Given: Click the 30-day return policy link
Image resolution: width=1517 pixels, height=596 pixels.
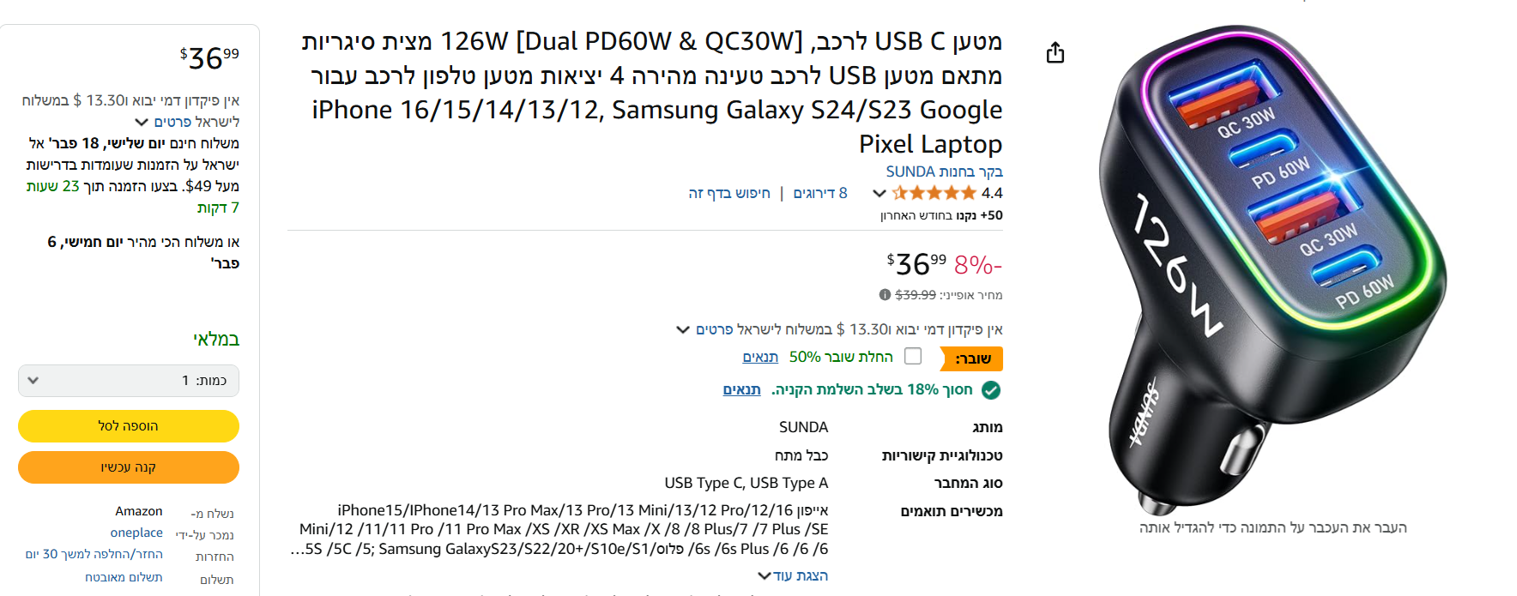Looking at the screenshot, I should click(x=94, y=554).
